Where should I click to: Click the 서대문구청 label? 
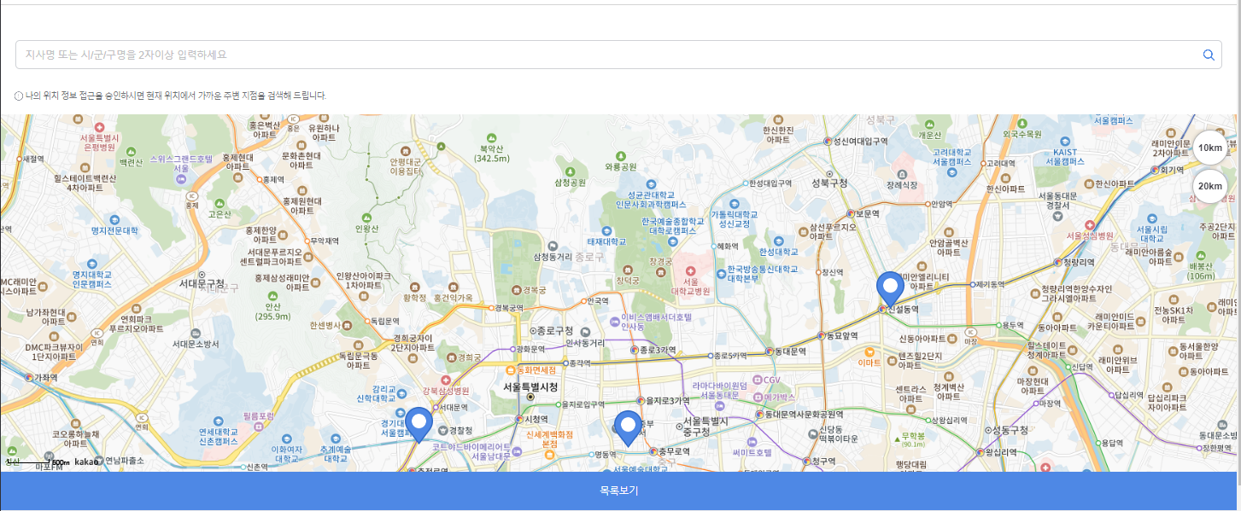pyautogui.click(x=202, y=282)
